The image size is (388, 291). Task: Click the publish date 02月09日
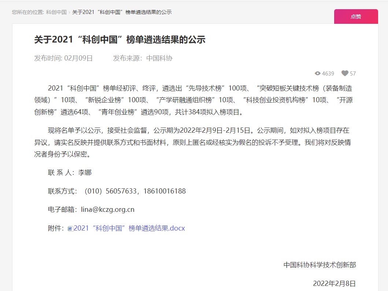pyautogui.click(x=78, y=58)
